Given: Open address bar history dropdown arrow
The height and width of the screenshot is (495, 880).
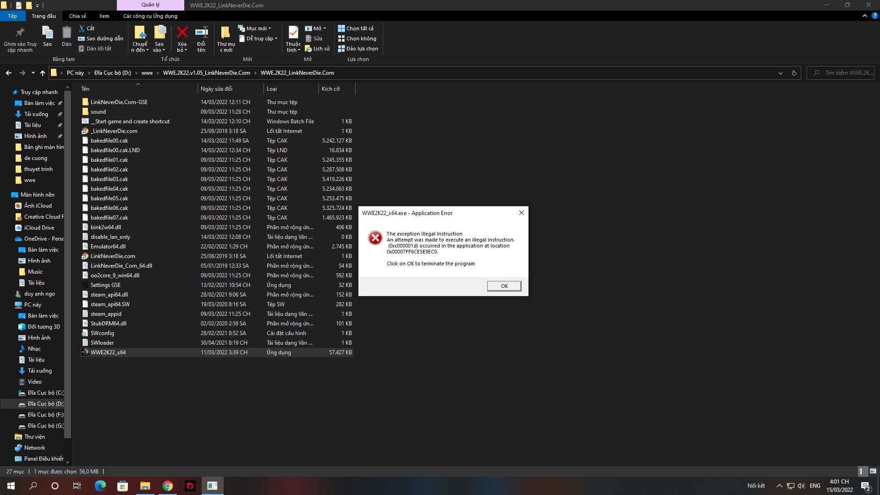Looking at the screenshot, I should click(x=780, y=73).
